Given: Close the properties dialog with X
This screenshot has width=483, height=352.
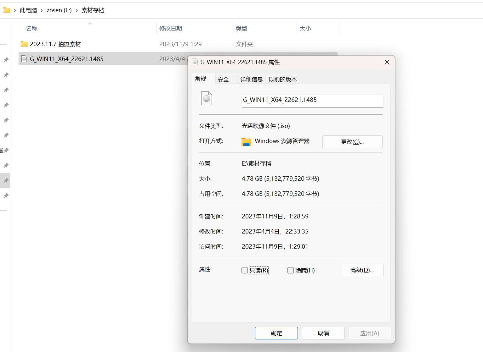Looking at the screenshot, I should (x=387, y=62).
